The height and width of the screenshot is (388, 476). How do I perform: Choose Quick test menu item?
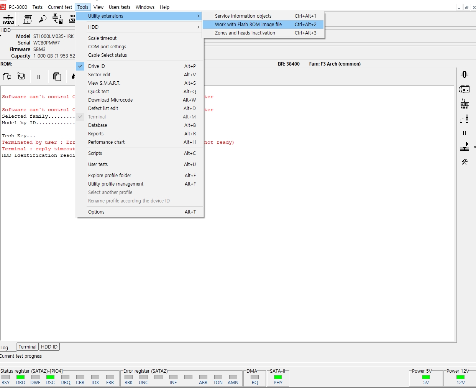(x=140, y=92)
